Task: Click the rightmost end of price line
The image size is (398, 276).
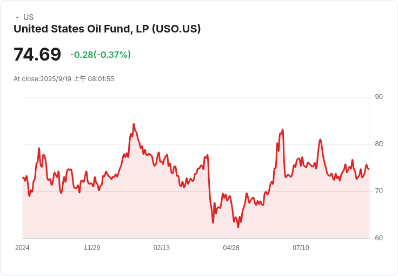Action: (x=368, y=169)
